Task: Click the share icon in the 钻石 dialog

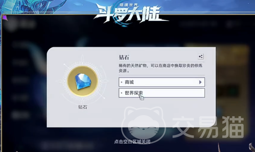Action: [201, 57]
